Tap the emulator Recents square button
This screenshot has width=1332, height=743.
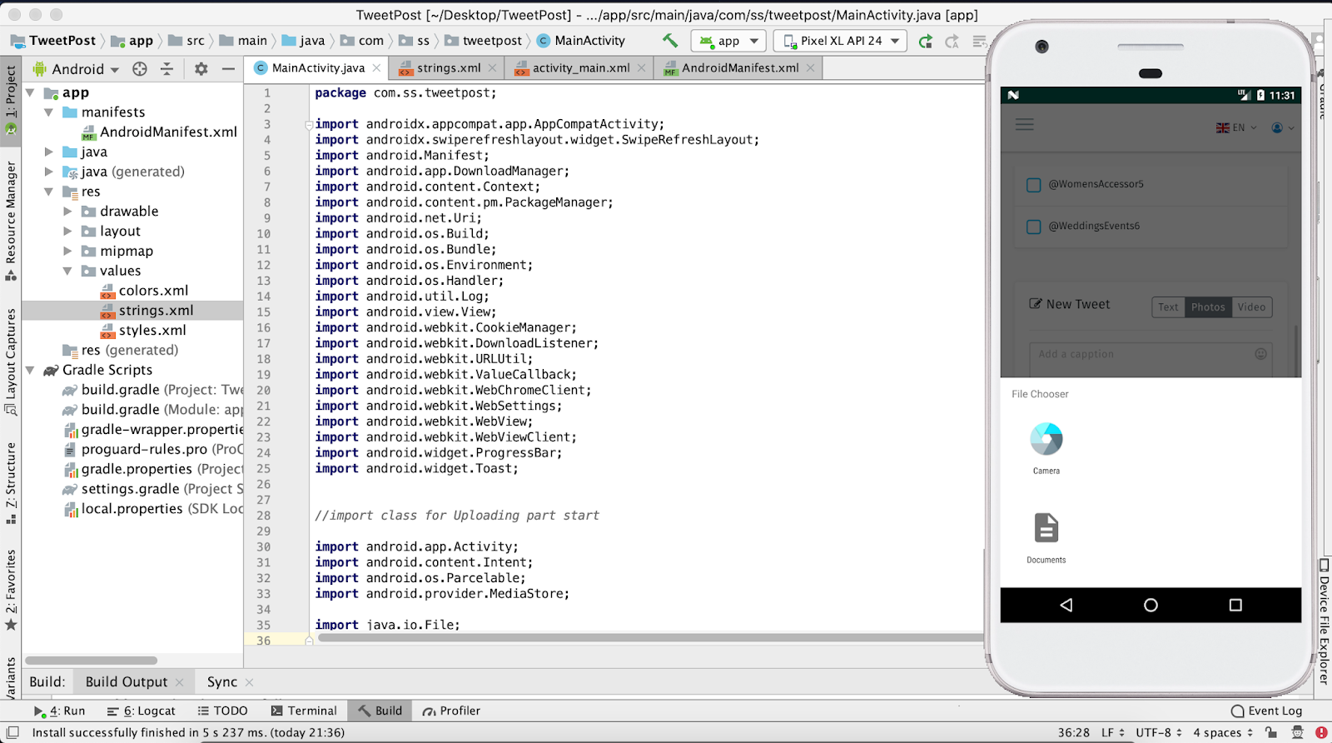tap(1235, 606)
